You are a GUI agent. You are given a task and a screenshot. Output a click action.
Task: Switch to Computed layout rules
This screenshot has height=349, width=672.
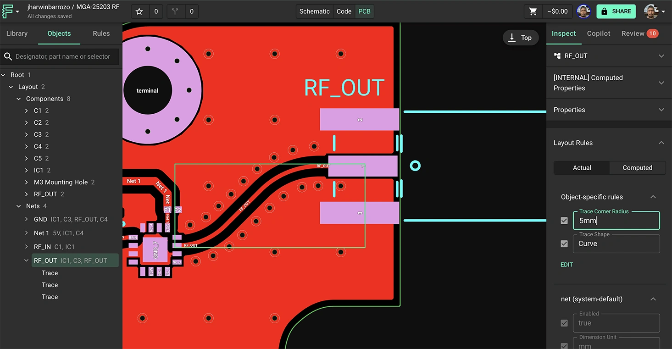tap(637, 168)
